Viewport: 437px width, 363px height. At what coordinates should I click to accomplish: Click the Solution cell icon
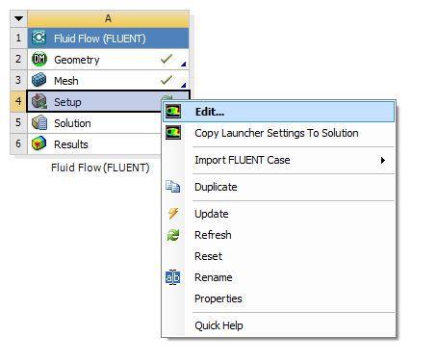(x=39, y=122)
